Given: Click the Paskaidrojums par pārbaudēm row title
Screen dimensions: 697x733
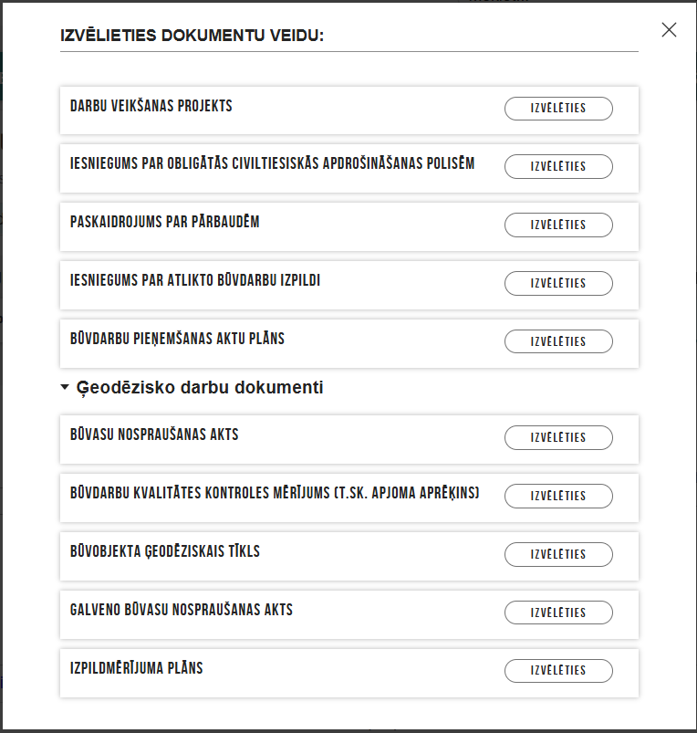Looking at the screenshot, I should pyautogui.click(x=165, y=222).
